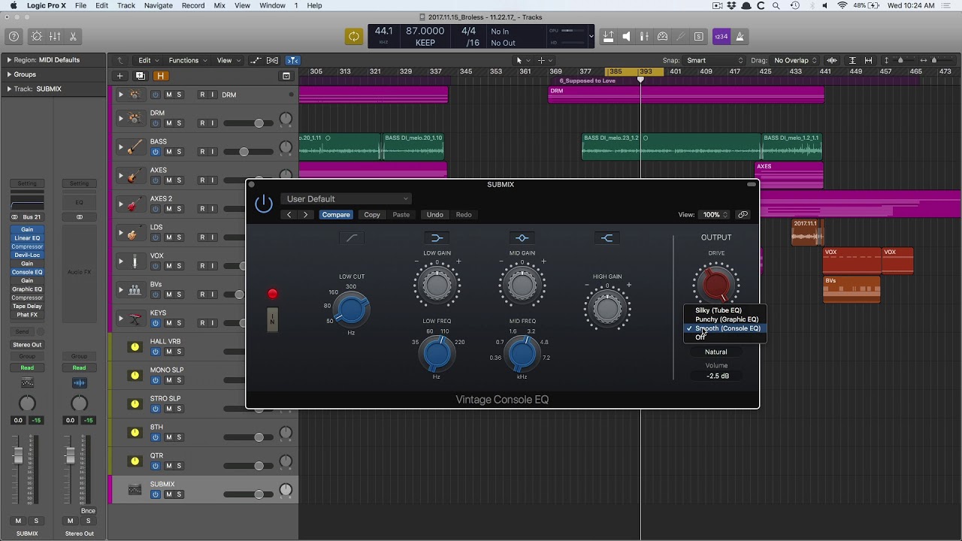Click the yellow HALL VRB track icon

click(x=135, y=346)
